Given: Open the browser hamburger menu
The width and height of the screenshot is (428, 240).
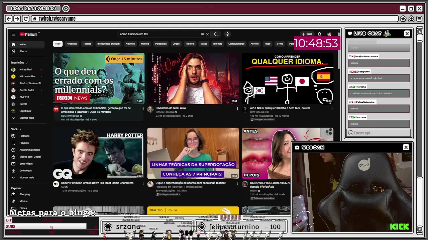Looking at the screenshot, I should click(419, 19).
